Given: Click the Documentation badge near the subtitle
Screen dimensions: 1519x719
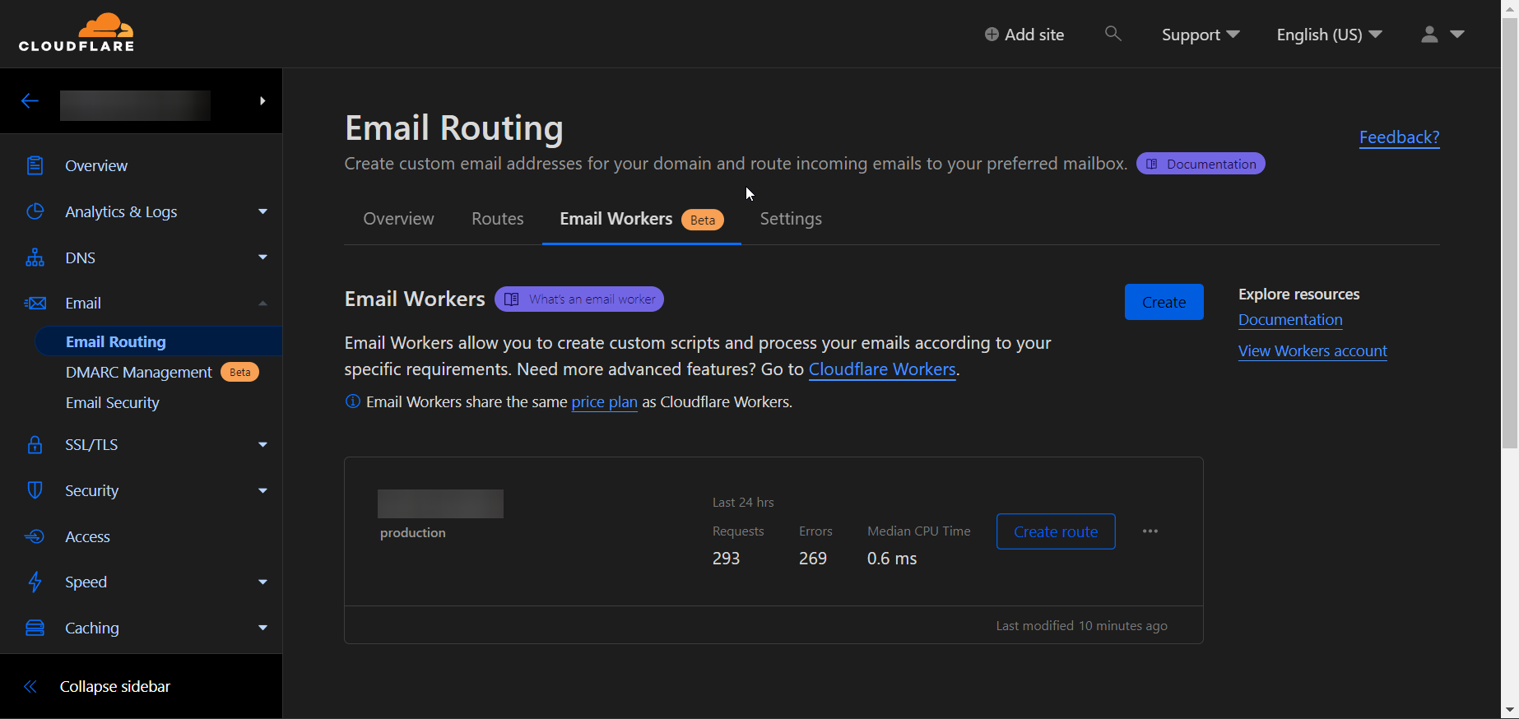Looking at the screenshot, I should (x=1201, y=164).
